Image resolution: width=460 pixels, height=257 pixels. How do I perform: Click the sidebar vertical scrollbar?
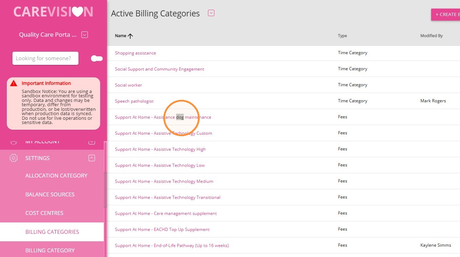pyautogui.click(x=105, y=190)
